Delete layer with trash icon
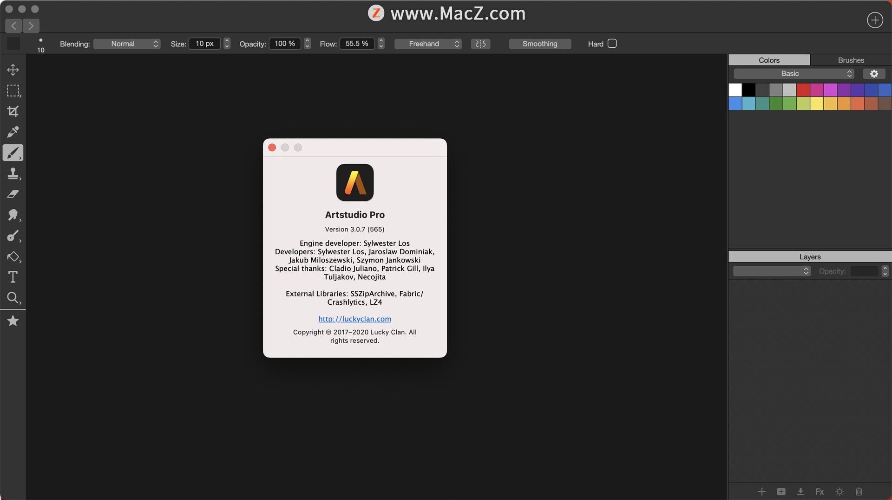This screenshot has width=892, height=500. click(859, 491)
